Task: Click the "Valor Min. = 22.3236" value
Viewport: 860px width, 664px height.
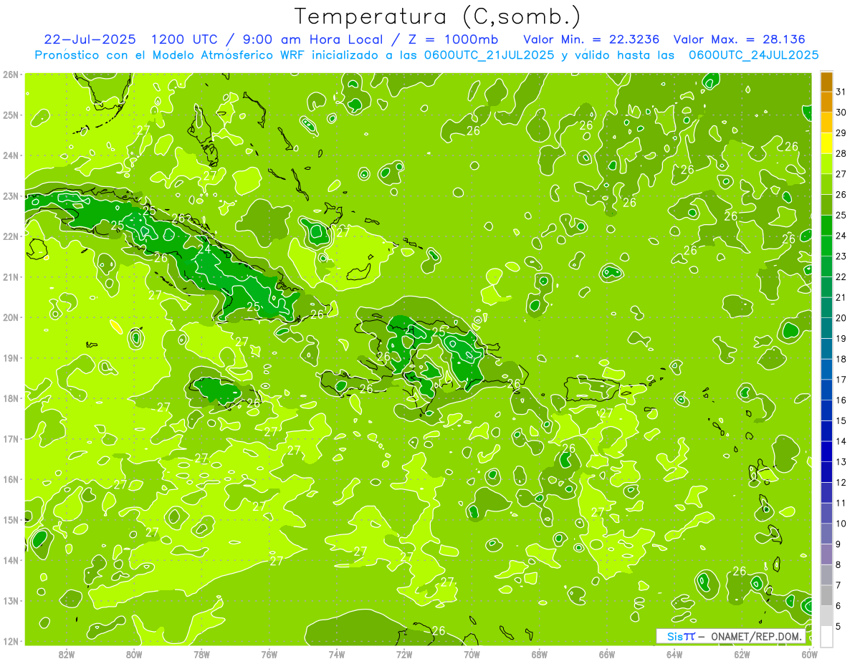Action: 593,39
